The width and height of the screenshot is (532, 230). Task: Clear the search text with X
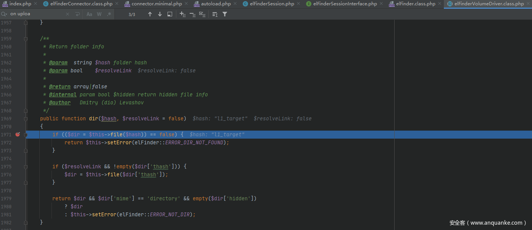click(68, 14)
